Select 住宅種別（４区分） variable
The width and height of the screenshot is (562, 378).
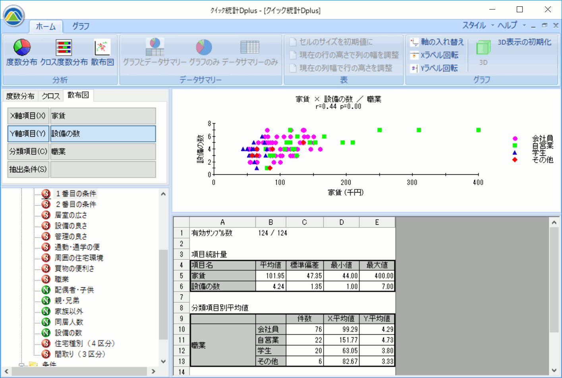pyautogui.click(x=85, y=343)
